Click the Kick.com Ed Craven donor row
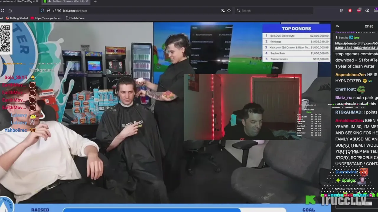Screen dimensions: 378x212 coord(296,47)
